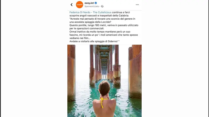This screenshot has height=117, width=209.
Task: Click the yellow bikini strap in photo
Action: coord(102,102)
